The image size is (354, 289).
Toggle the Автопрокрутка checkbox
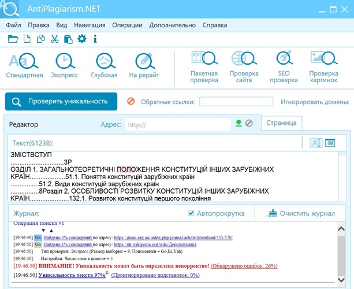[x=191, y=213]
